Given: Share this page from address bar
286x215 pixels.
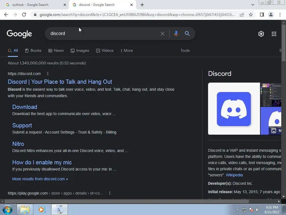Looking at the screenshot, I should (242, 15).
